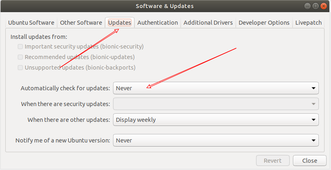Open the Livepatch tab

tap(308, 23)
